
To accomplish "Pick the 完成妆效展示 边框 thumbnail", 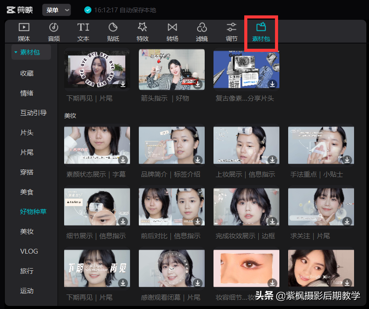I will (x=246, y=207).
